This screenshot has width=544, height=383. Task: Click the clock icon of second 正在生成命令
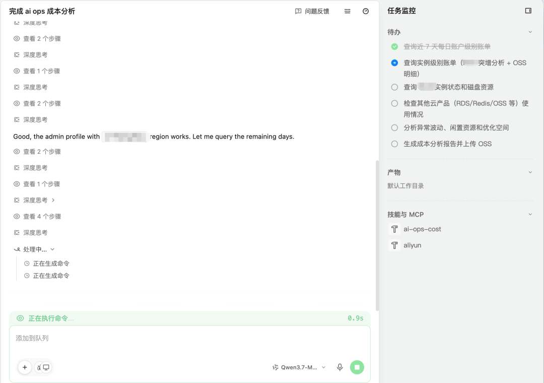[x=27, y=276]
